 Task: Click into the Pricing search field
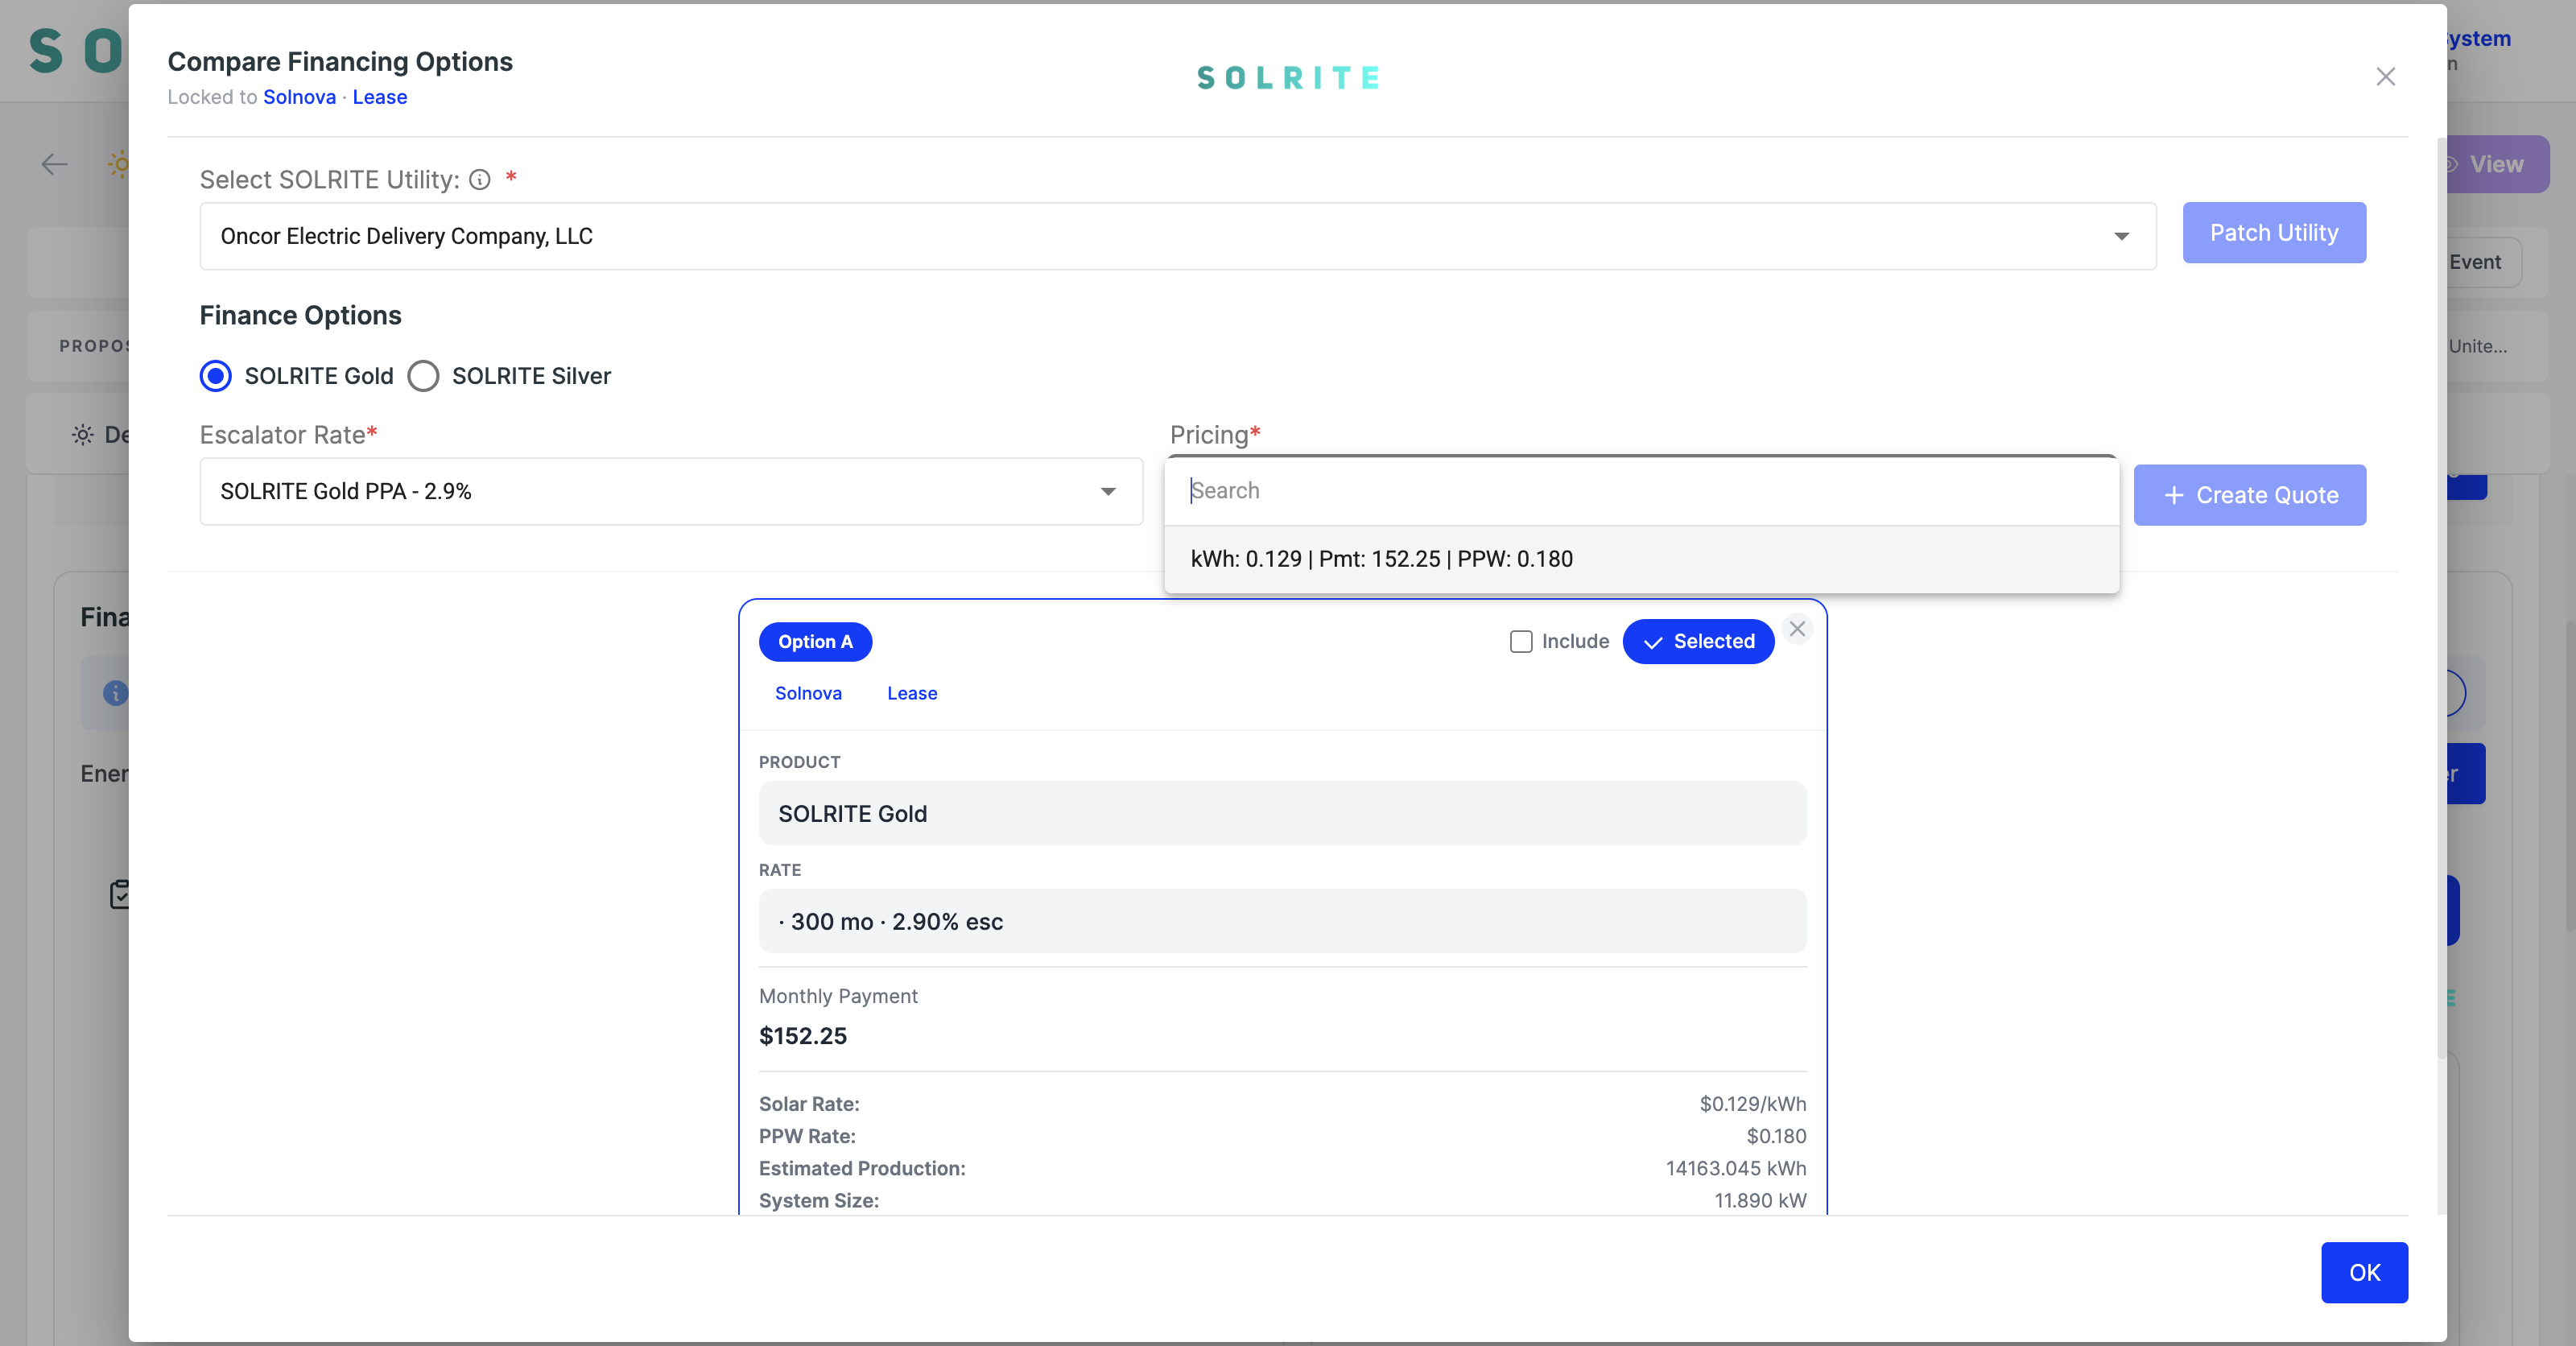coord(1641,491)
